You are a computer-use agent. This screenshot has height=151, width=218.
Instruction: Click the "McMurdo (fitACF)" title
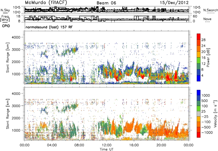pos(46,3)
